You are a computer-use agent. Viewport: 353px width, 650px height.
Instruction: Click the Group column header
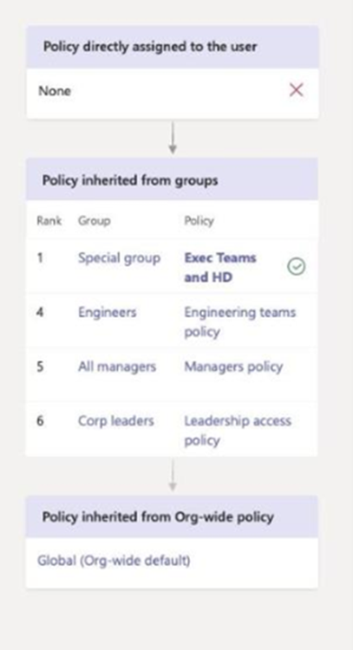[95, 220]
